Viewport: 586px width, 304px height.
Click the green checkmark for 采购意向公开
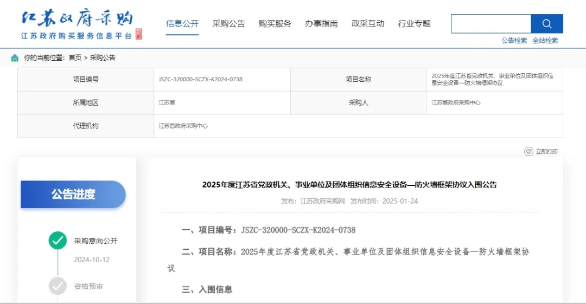tap(58, 241)
